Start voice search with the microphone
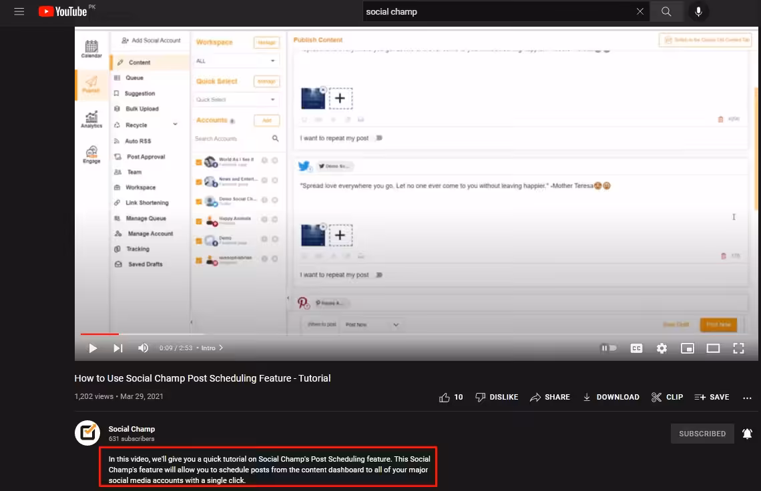 click(x=698, y=11)
